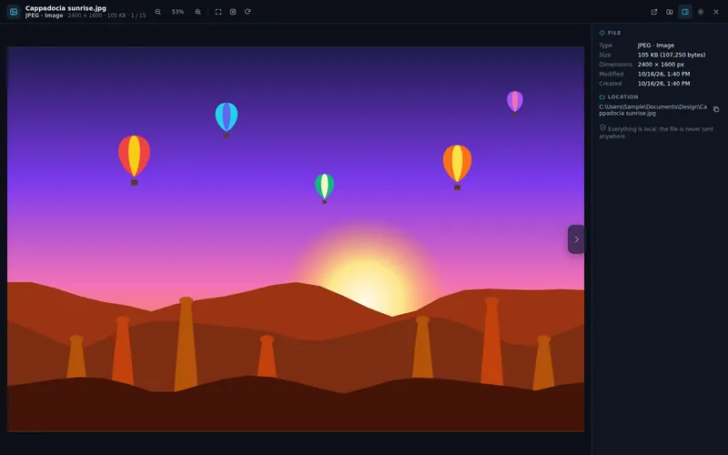Select the '105 KB (107,250 bytes)' size value
This screenshot has height=455, width=728.
[672, 55]
